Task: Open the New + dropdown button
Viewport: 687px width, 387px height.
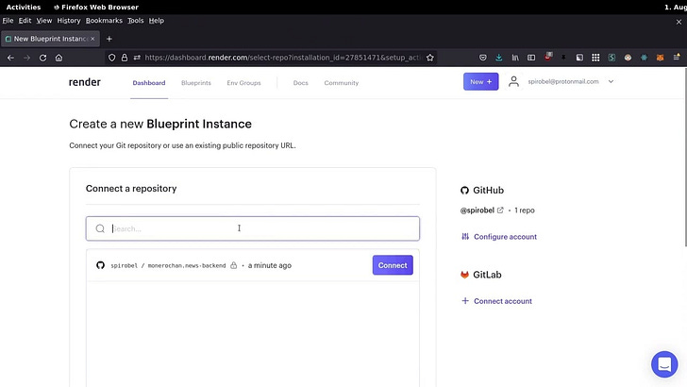Action: (x=480, y=81)
